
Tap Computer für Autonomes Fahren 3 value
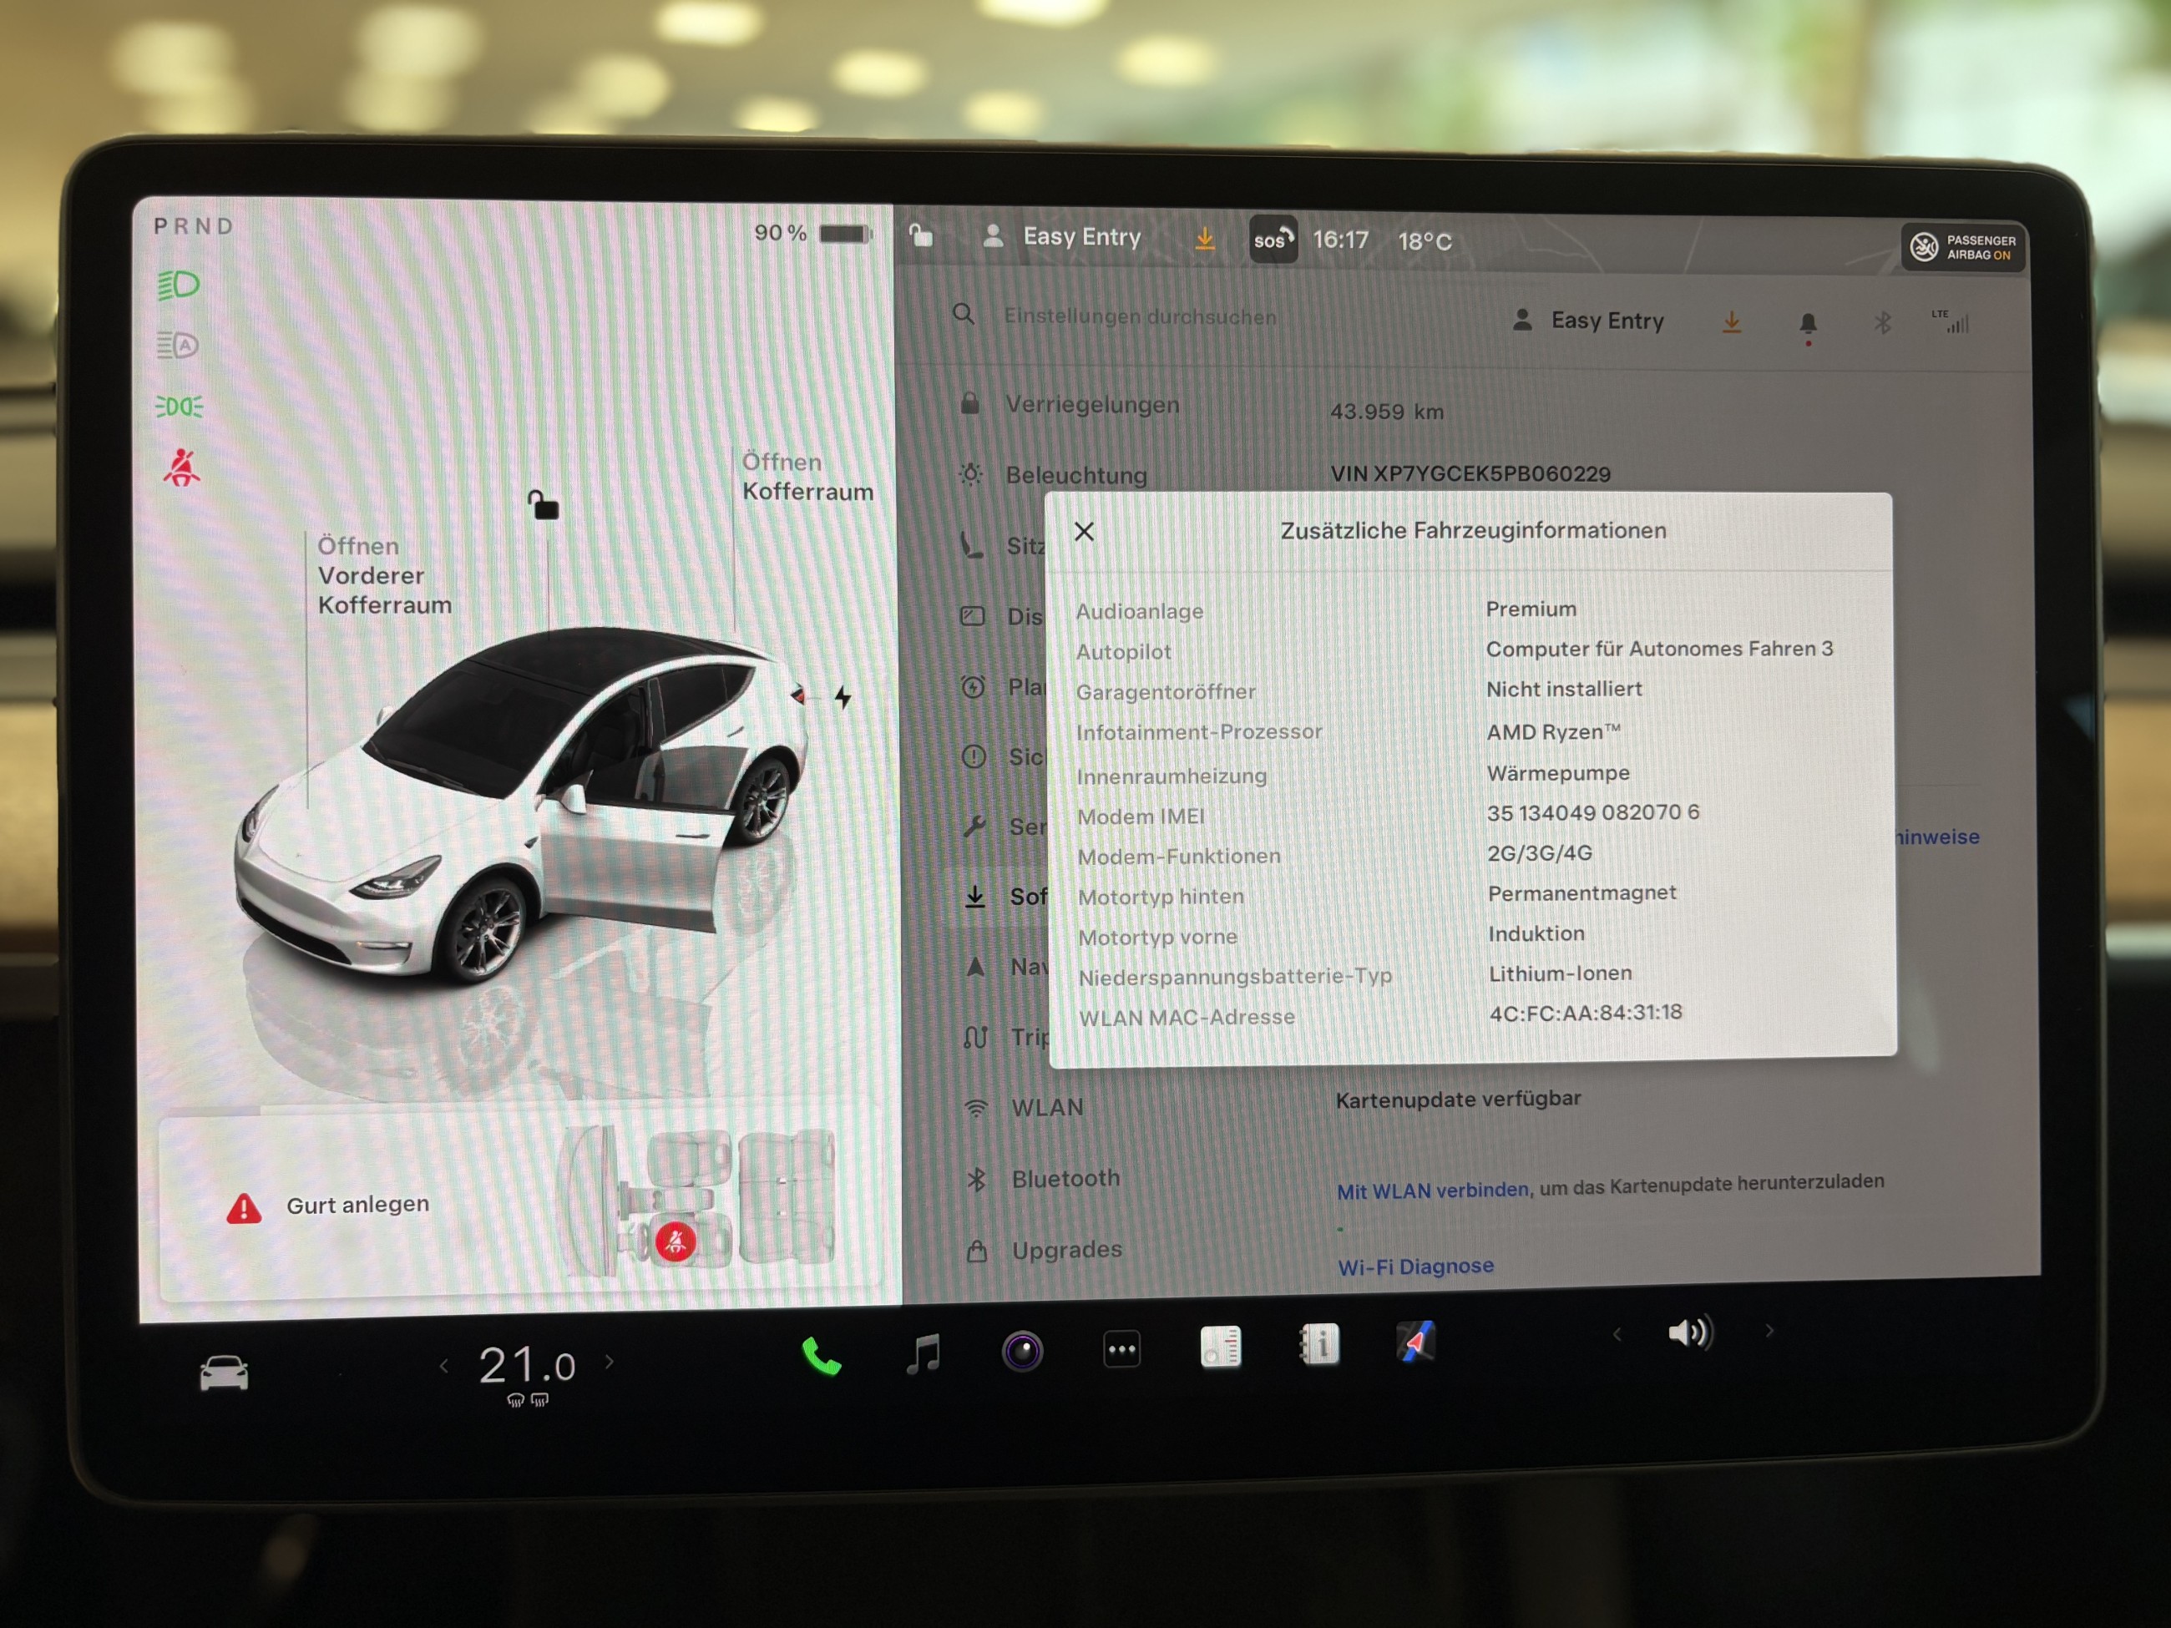pos(1658,649)
